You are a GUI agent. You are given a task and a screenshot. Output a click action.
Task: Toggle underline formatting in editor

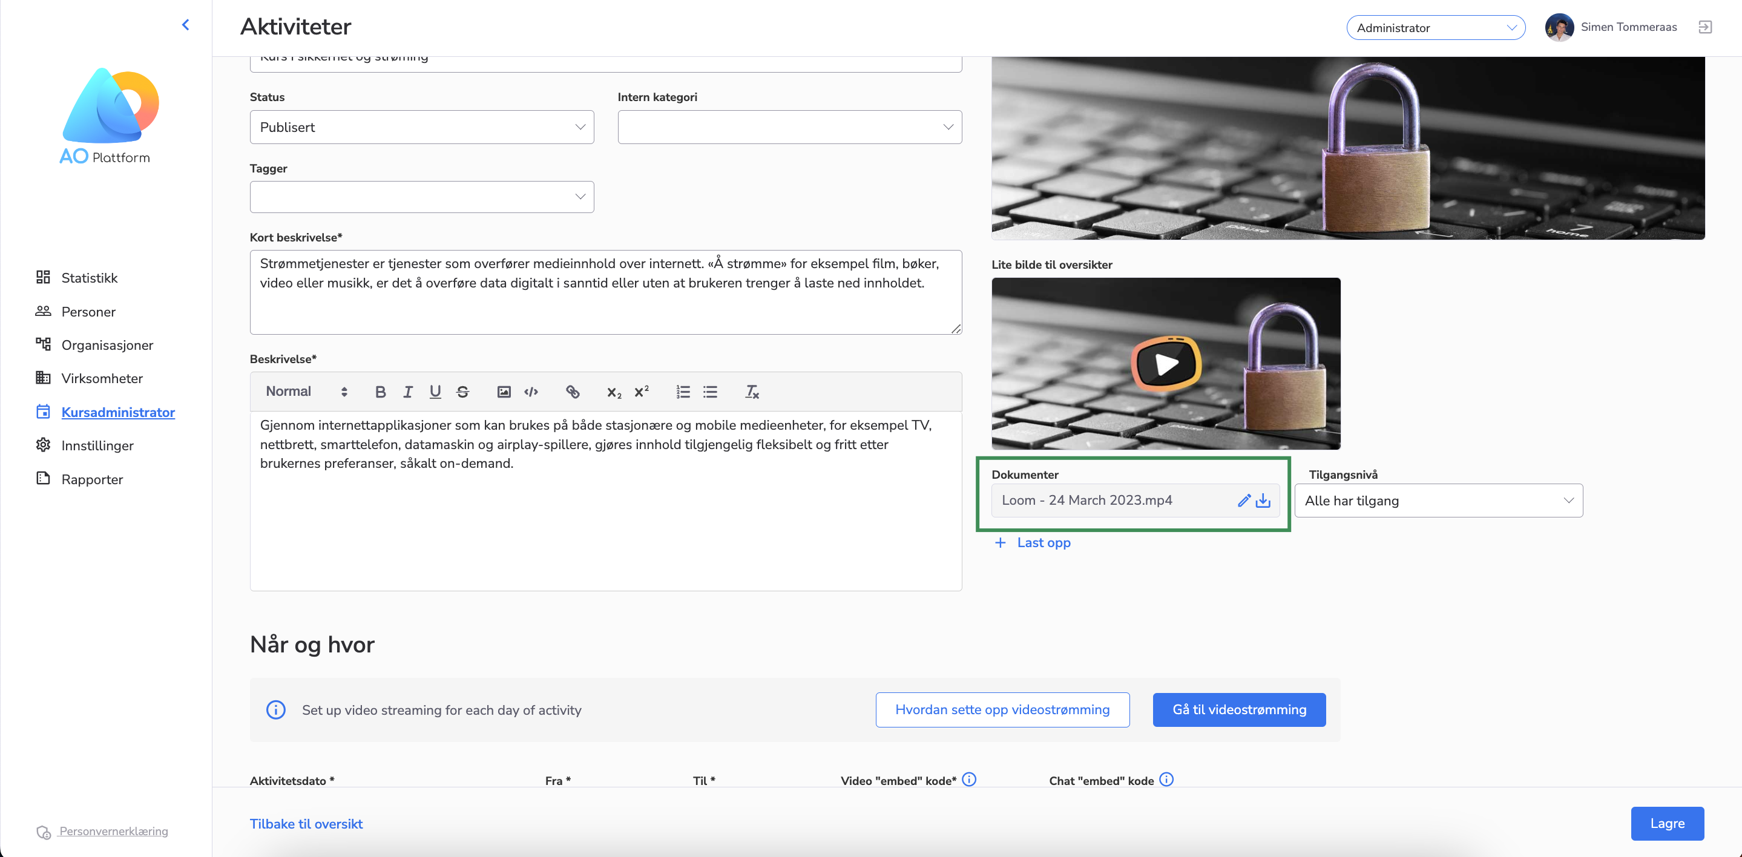point(436,392)
